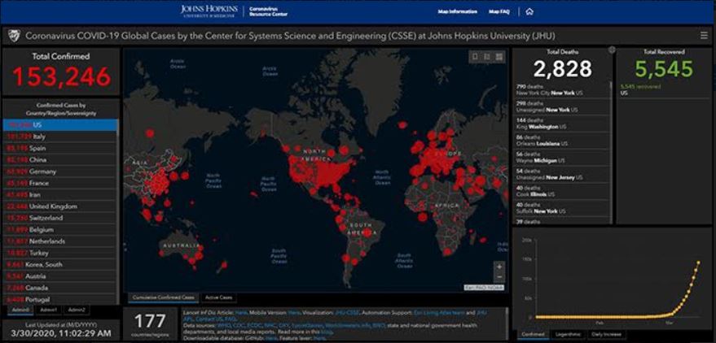Switch to Cumulative Confirmed Cases tab
716x343 pixels.
(163, 297)
